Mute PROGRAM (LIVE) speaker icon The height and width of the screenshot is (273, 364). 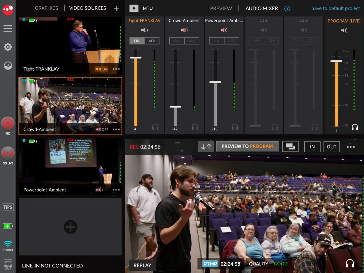[x=344, y=30]
